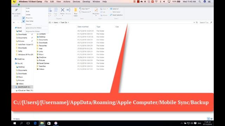
Task: Click the volume icon in the system tray
Action: (192, 123)
